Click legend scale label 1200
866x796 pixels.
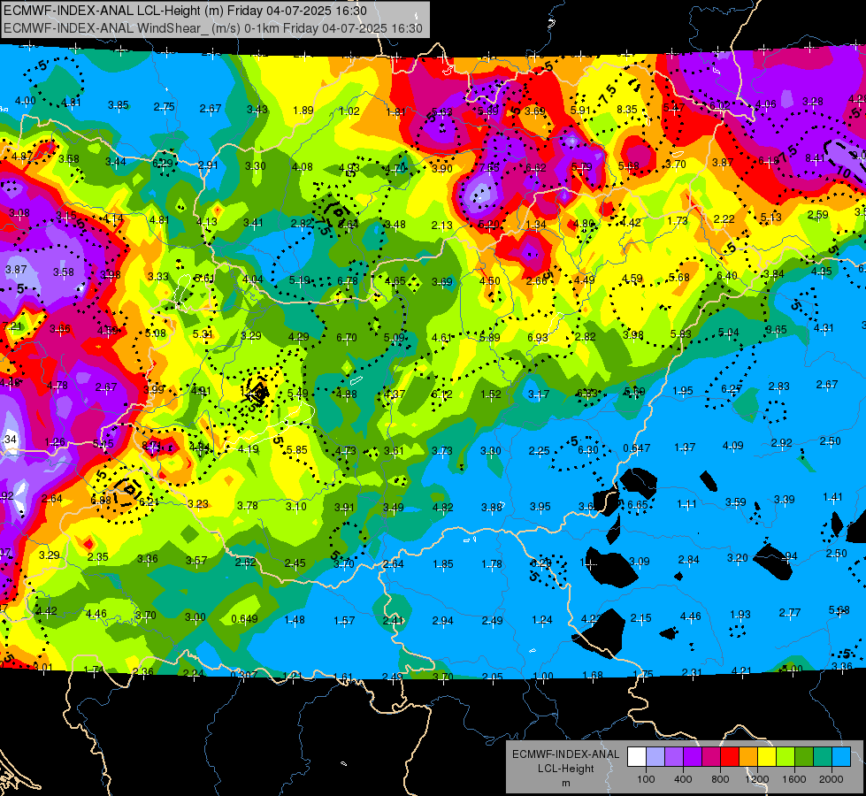tap(757, 779)
